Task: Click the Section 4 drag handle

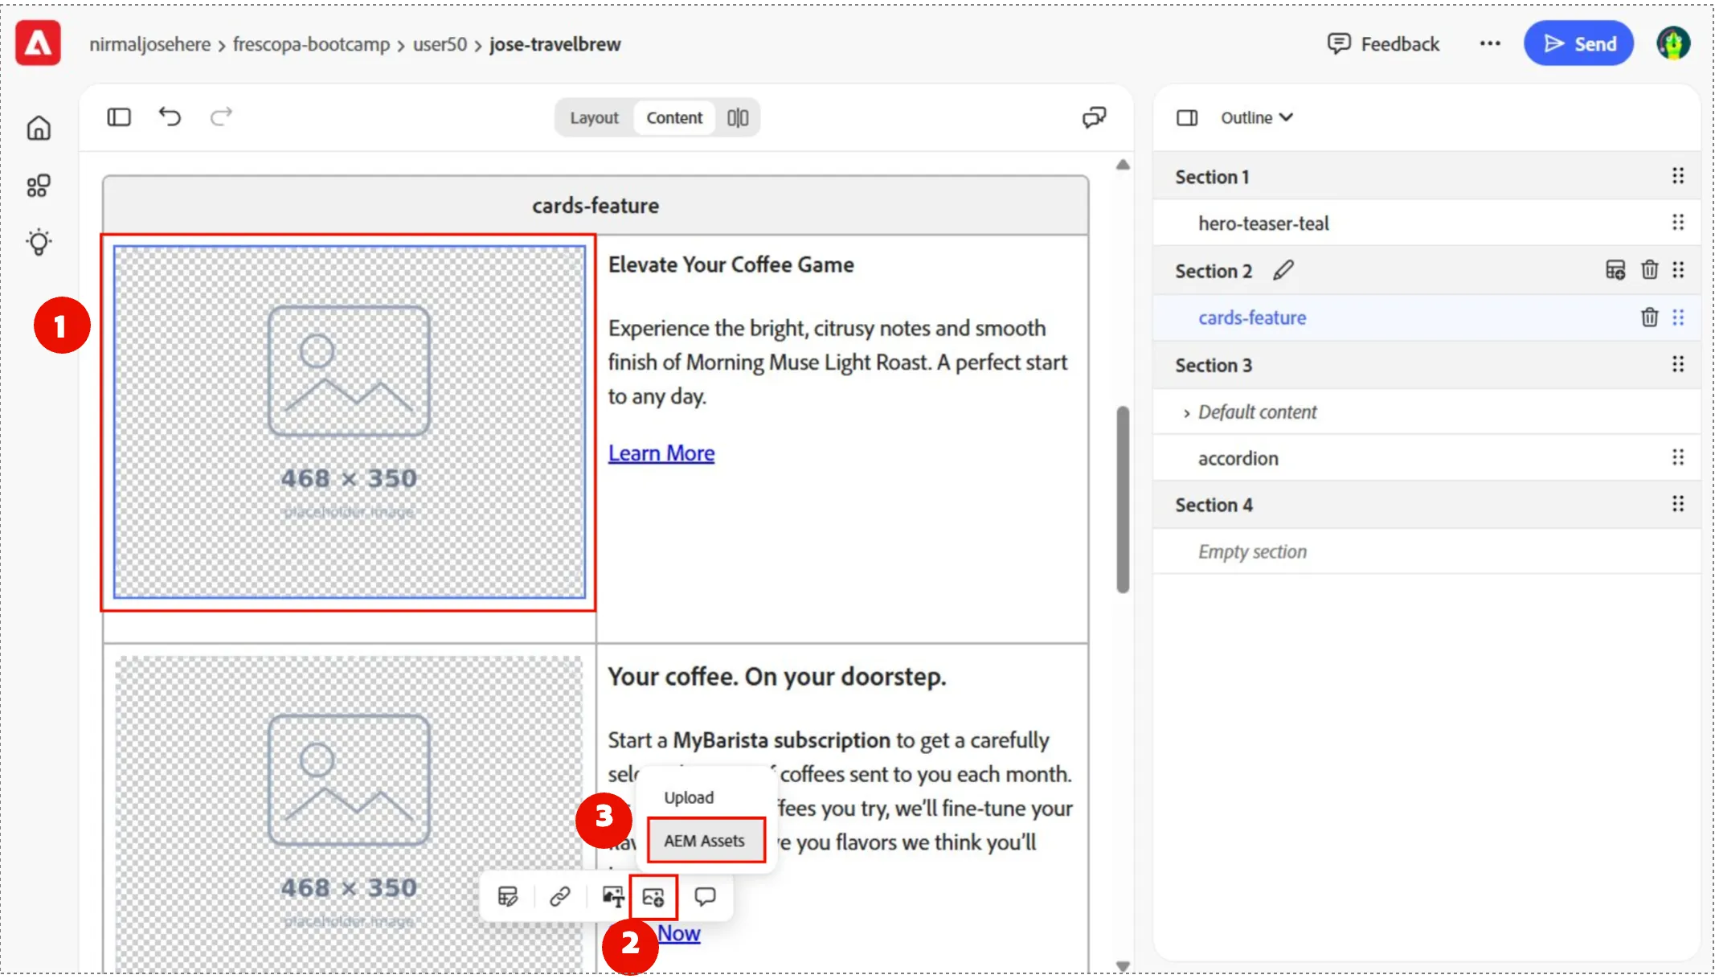Action: click(1678, 504)
